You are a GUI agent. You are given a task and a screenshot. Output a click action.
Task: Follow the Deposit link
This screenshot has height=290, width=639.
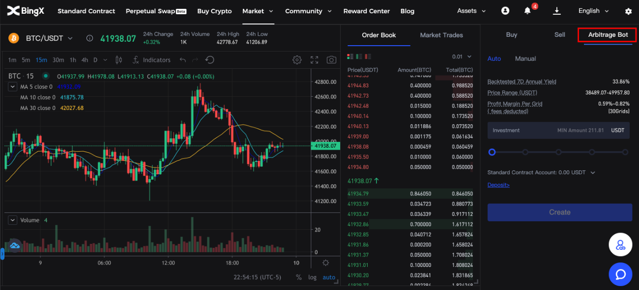click(498, 185)
